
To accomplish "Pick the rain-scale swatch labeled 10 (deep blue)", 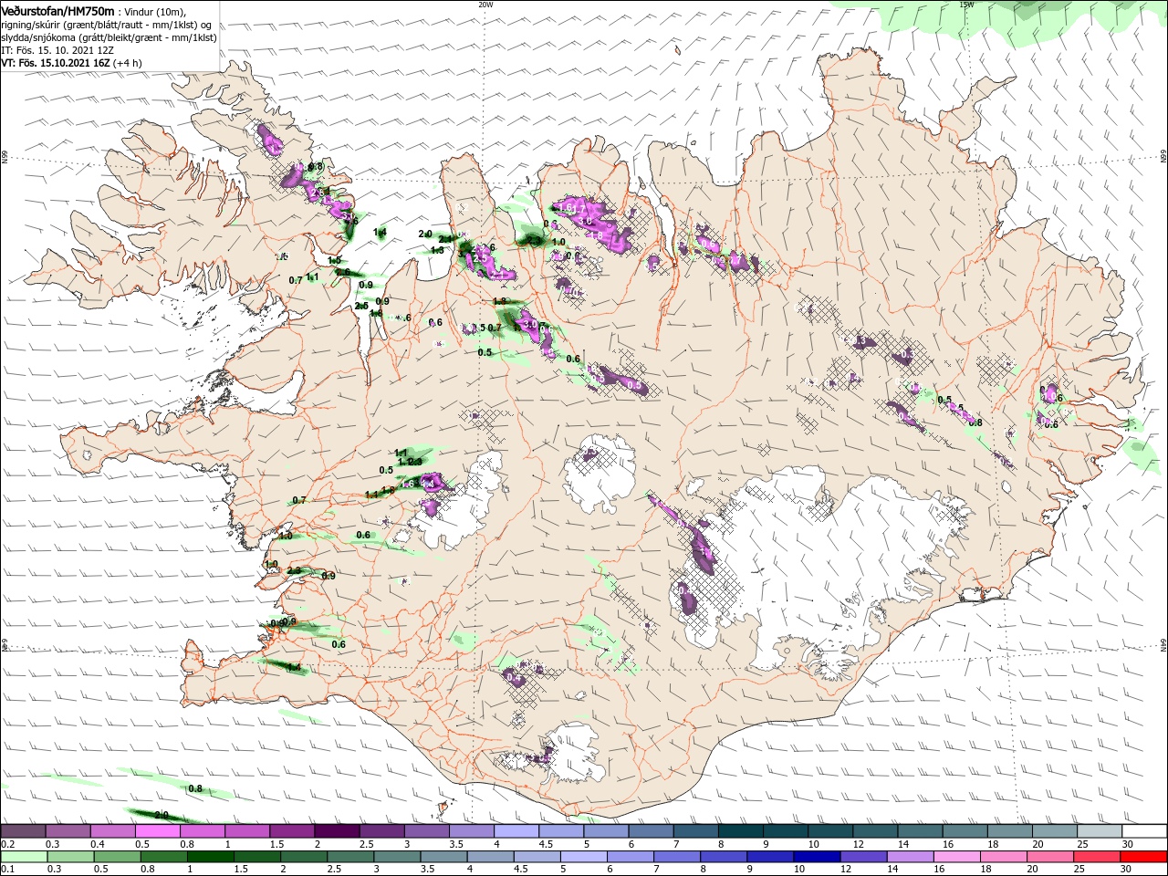I will pos(817,857).
